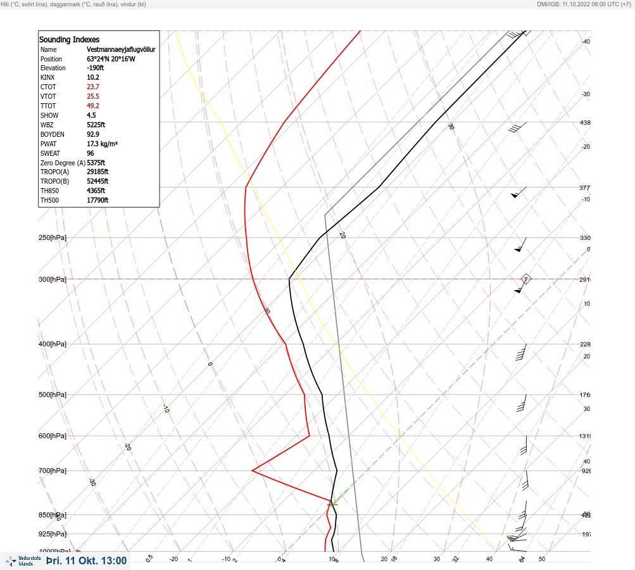Click the green parcel segment above the LCL
This screenshot has width=635, height=570.
(x=344, y=493)
